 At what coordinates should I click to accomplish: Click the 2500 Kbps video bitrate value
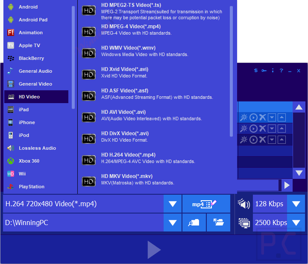[x=270, y=222]
